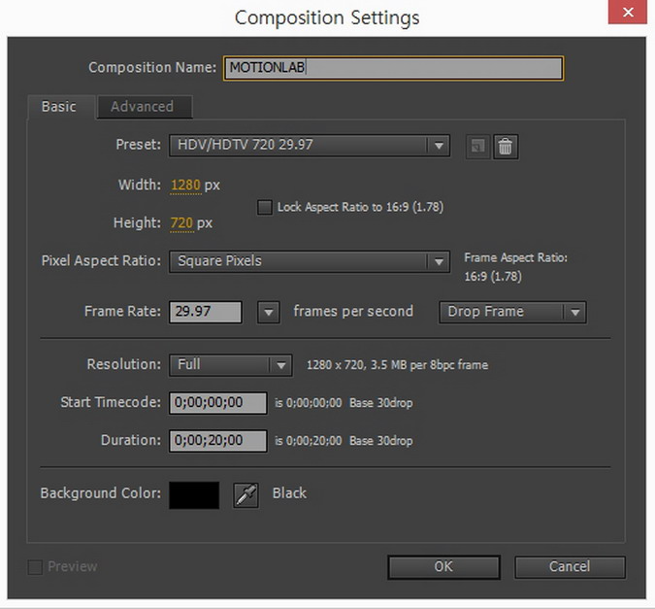Image resolution: width=655 pixels, height=609 pixels.
Task: Confirm settings with OK button
Action: pos(443,567)
